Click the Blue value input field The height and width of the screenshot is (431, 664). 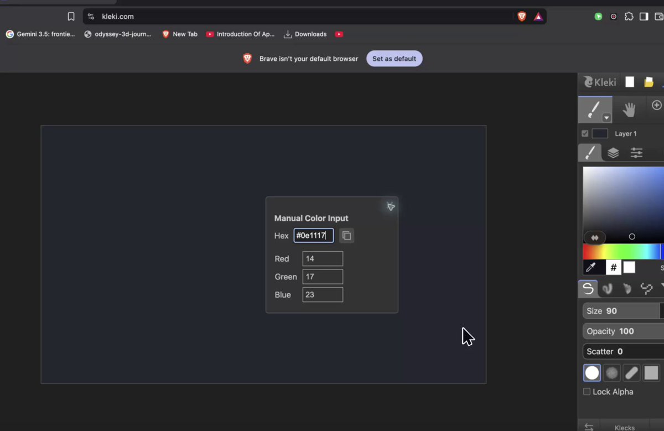[323, 295]
